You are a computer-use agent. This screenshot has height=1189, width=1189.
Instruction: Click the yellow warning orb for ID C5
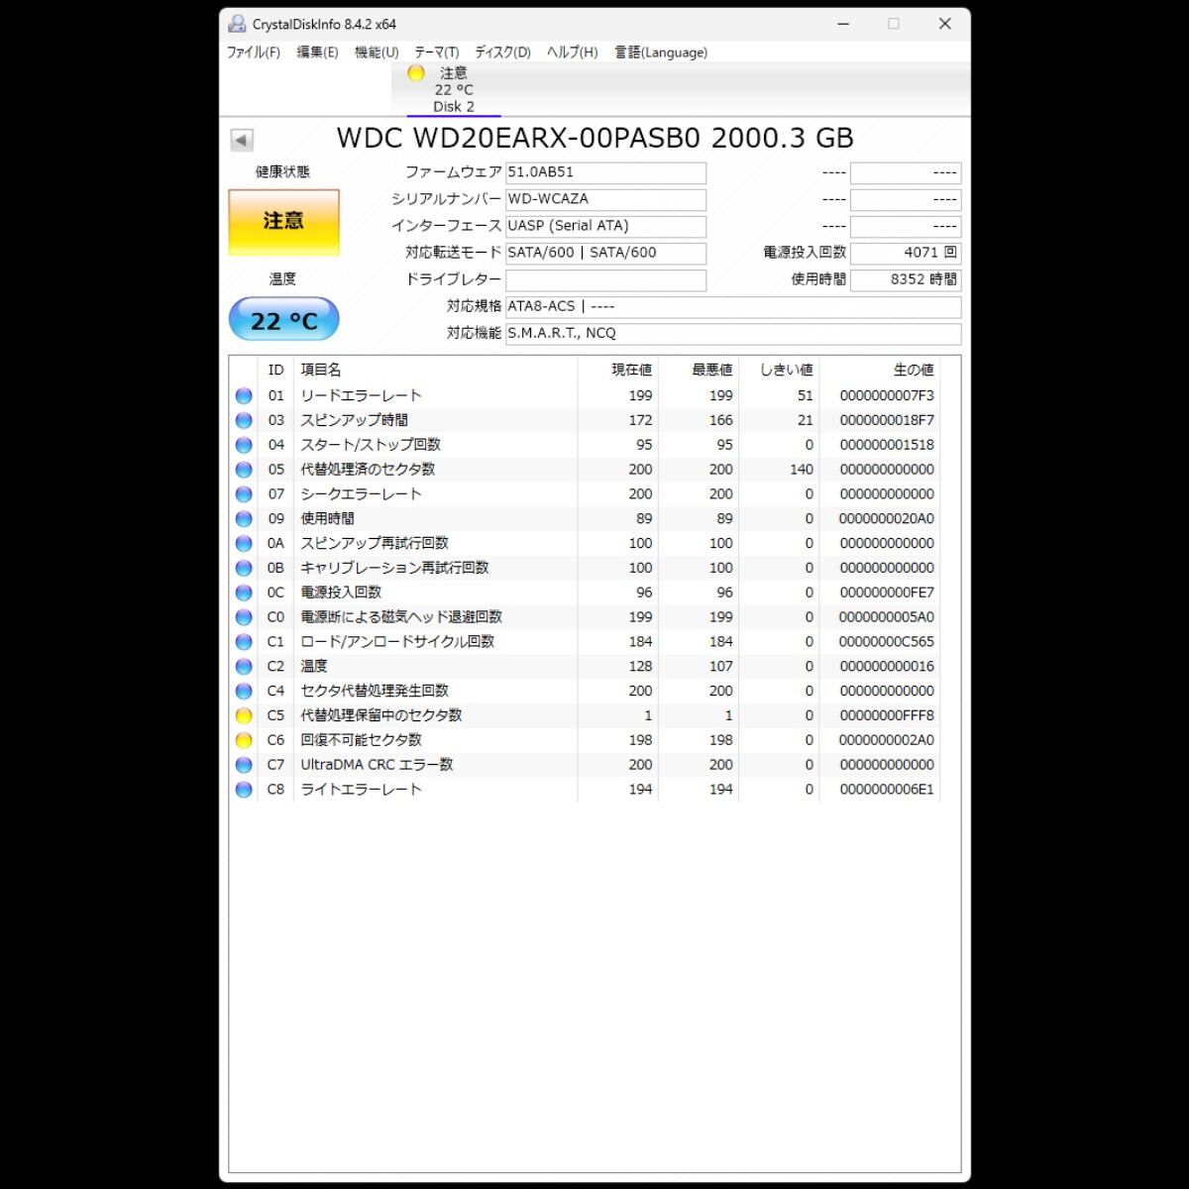tap(244, 715)
